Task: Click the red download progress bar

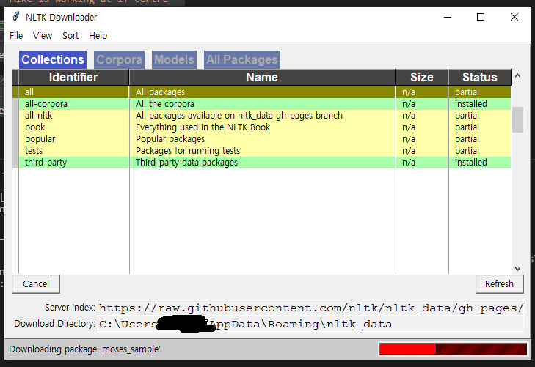Action: tap(453, 349)
